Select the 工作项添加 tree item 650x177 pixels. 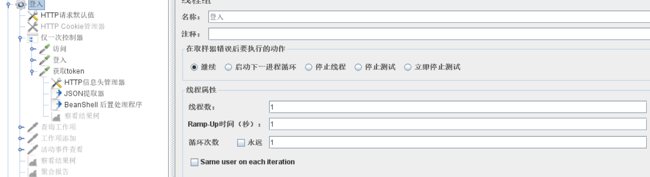[x=58, y=138]
